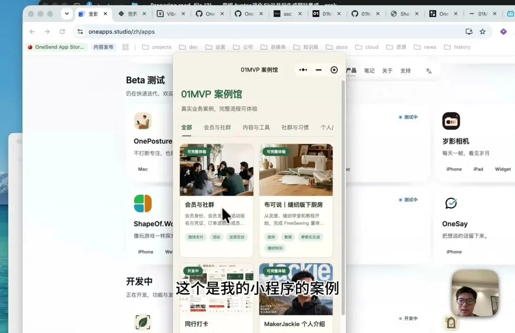
Task: Click the browser back arrow
Action: (32, 31)
